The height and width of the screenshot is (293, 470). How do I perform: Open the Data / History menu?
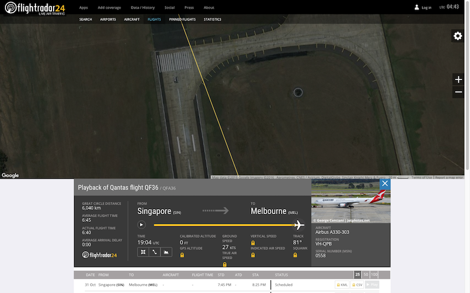pyautogui.click(x=143, y=8)
